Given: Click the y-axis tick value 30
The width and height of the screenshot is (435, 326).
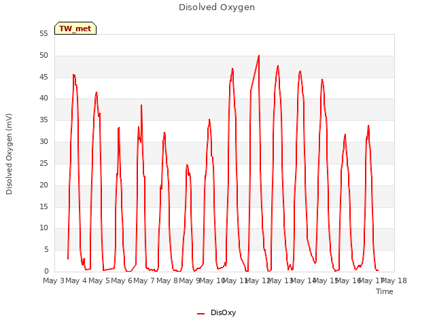Looking at the screenshot, I should click(43, 142).
